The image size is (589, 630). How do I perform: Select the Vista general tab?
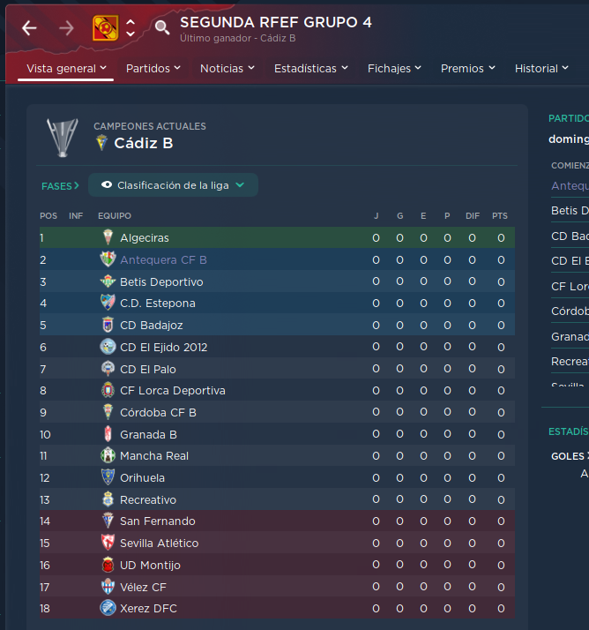[x=66, y=68]
